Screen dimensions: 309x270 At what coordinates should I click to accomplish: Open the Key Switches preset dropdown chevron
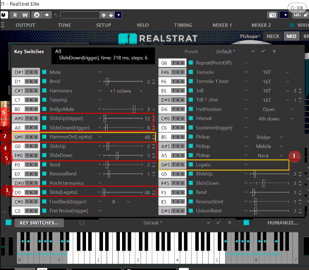click(x=253, y=51)
